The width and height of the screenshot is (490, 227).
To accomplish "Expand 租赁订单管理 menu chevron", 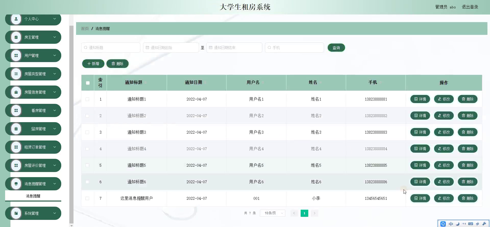I will [x=54, y=147].
